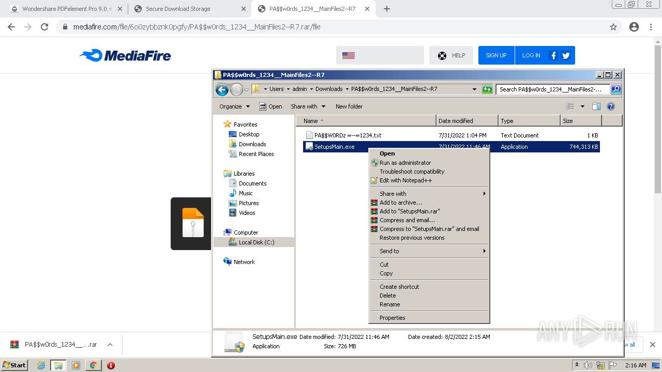This screenshot has height=372, width=662.
Task: Click Explorer forward navigation arrow
Action: point(236,89)
